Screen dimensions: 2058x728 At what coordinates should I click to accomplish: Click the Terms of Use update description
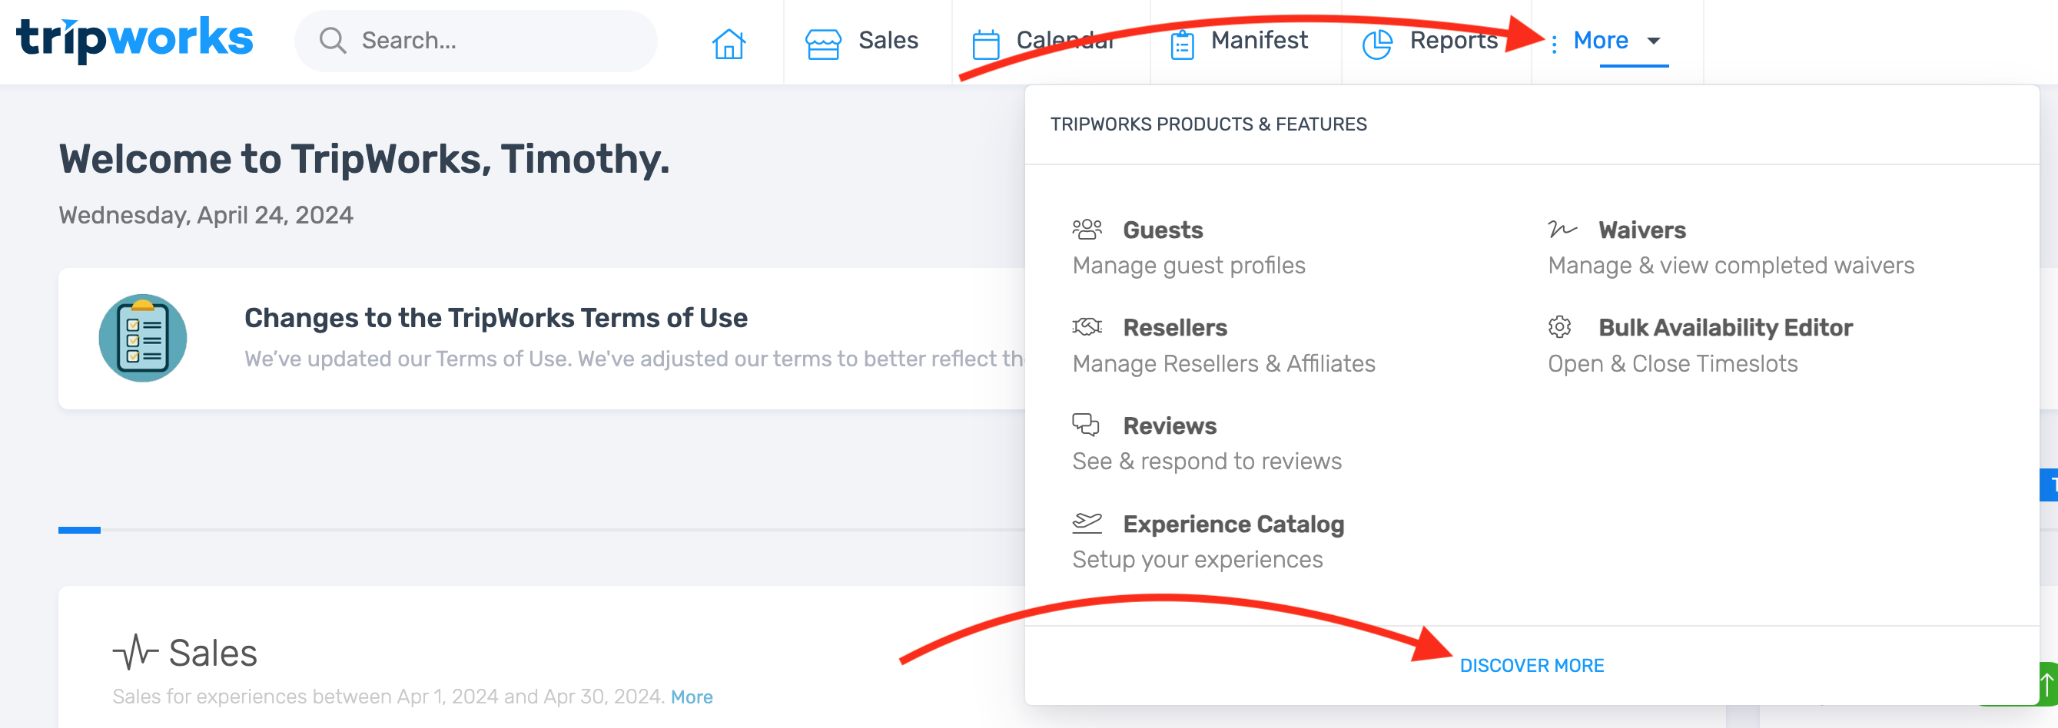coord(634,359)
